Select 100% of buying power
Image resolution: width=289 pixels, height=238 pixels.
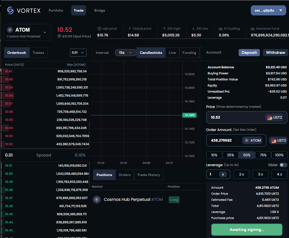click(279, 155)
